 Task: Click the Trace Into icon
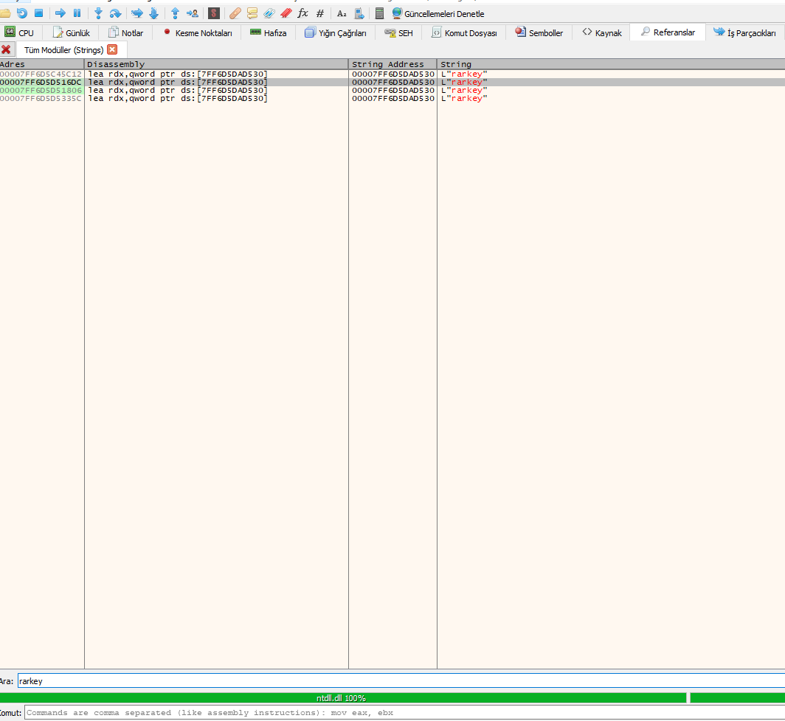tap(136, 13)
